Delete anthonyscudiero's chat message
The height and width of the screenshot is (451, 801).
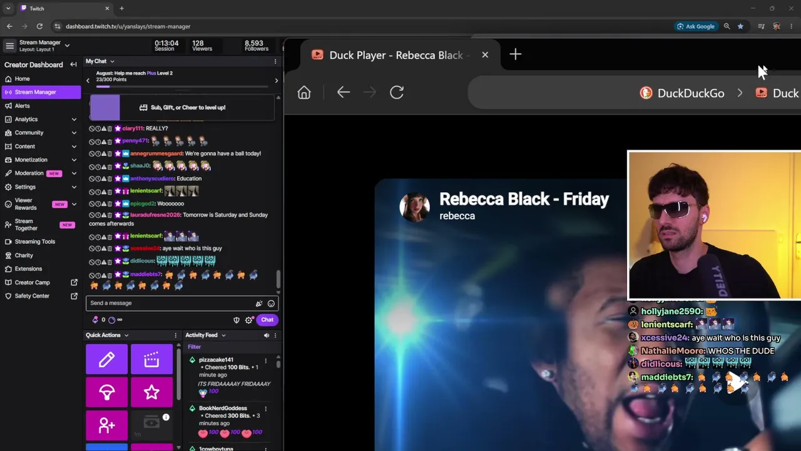110,179
